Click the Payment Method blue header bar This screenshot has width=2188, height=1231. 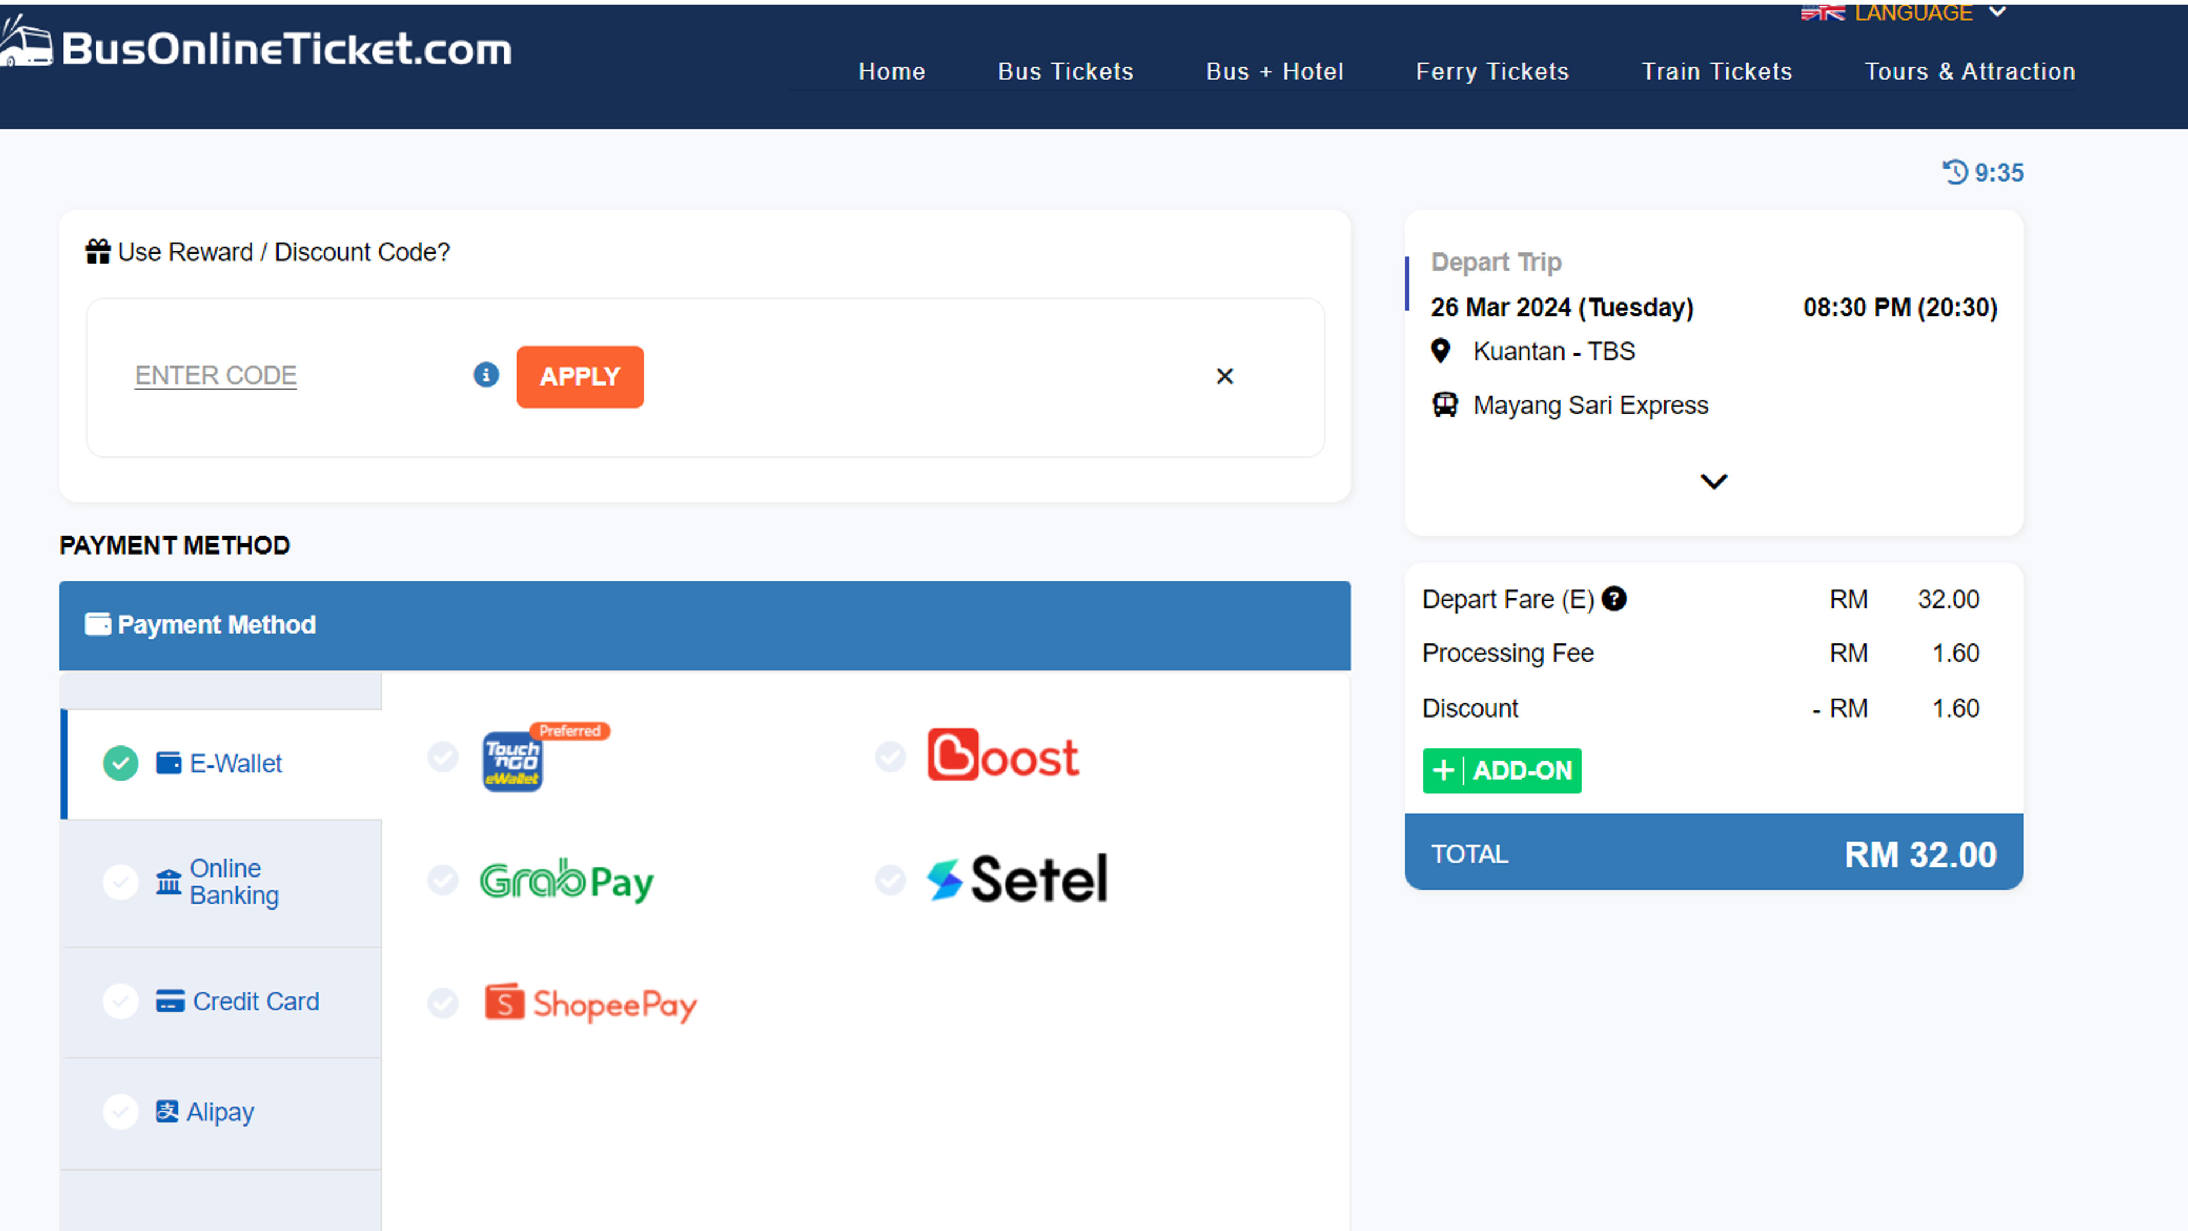click(704, 625)
